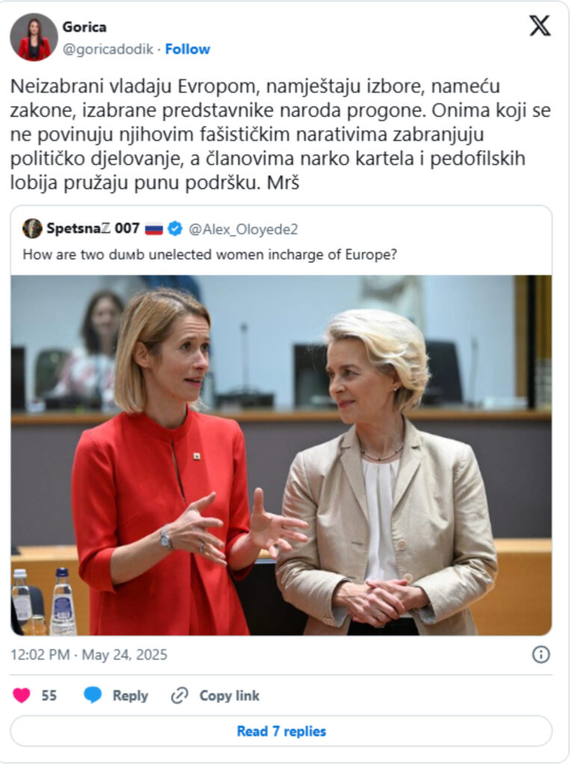The image size is (570, 765).
Task: Click the SpetsnaZ 007 display name
Action: [93, 229]
